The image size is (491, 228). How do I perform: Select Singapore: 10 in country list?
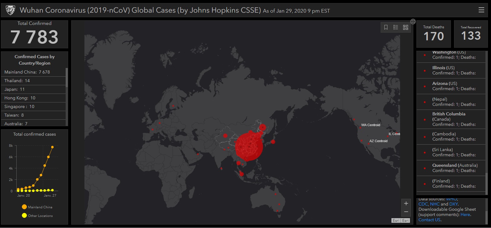(x=34, y=106)
